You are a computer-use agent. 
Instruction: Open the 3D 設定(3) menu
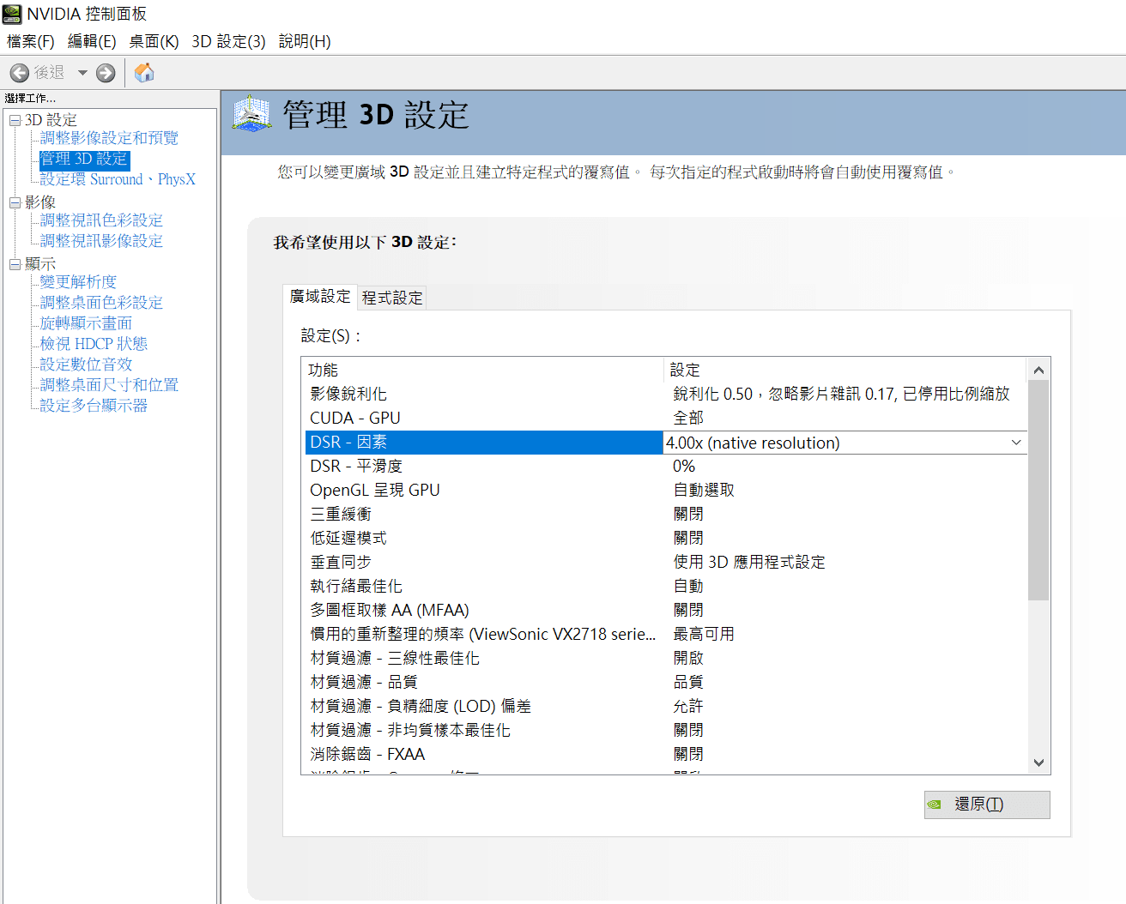coord(228,41)
